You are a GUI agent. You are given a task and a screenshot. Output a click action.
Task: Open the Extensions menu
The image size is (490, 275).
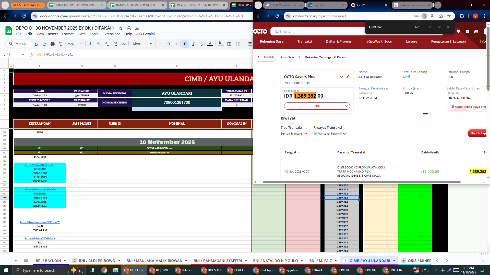111,34
